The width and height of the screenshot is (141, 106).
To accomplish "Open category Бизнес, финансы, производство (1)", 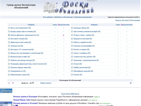I will pyautogui.click(x=25, y=35).
